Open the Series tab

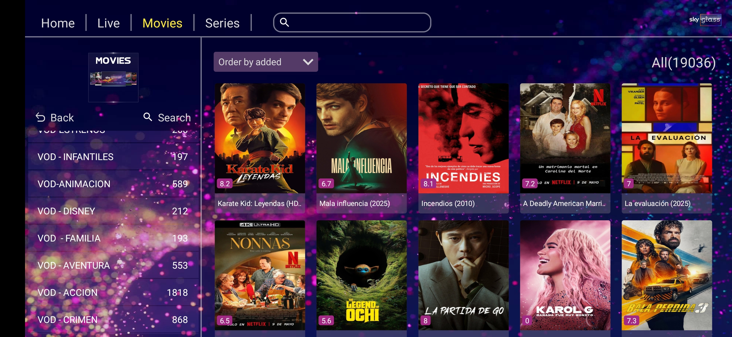pyautogui.click(x=222, y=23)
